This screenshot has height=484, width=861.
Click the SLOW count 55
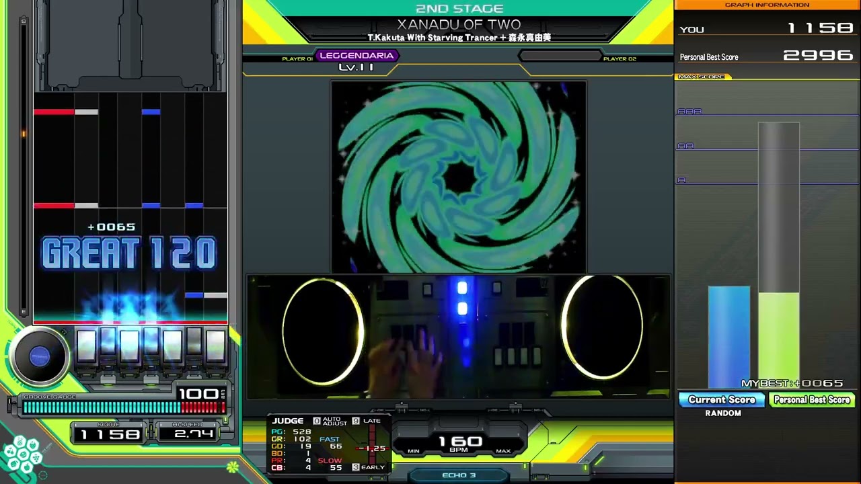click(x=336, y=467)
